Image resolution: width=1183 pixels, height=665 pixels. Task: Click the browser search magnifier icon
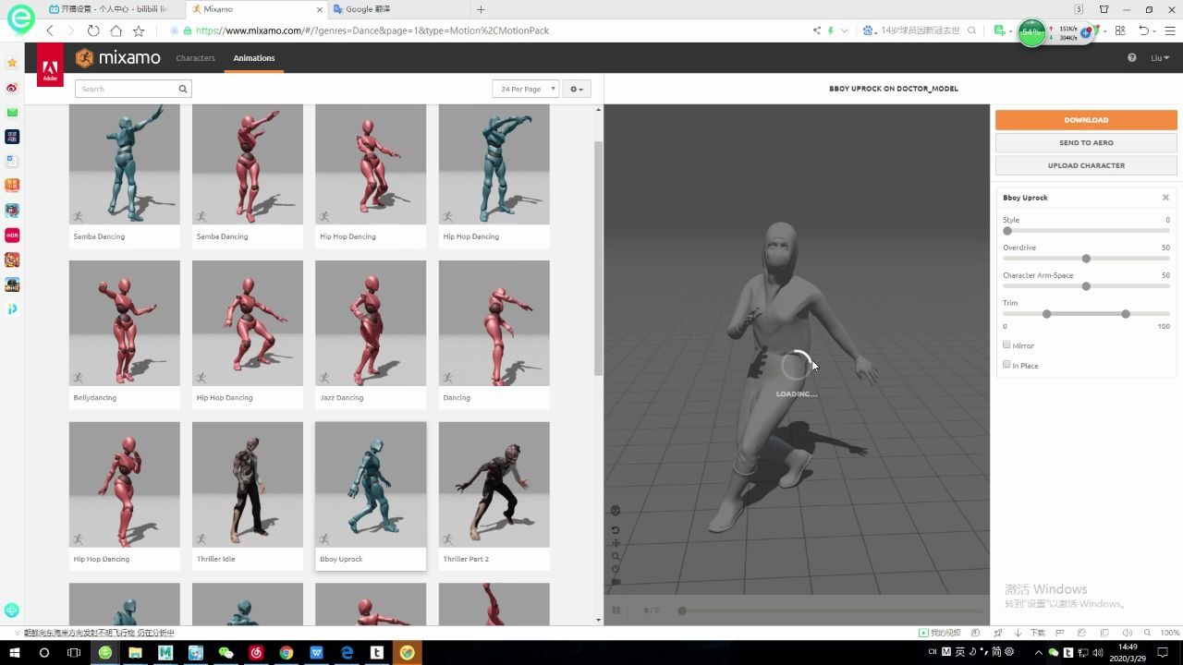pos(971,30)
